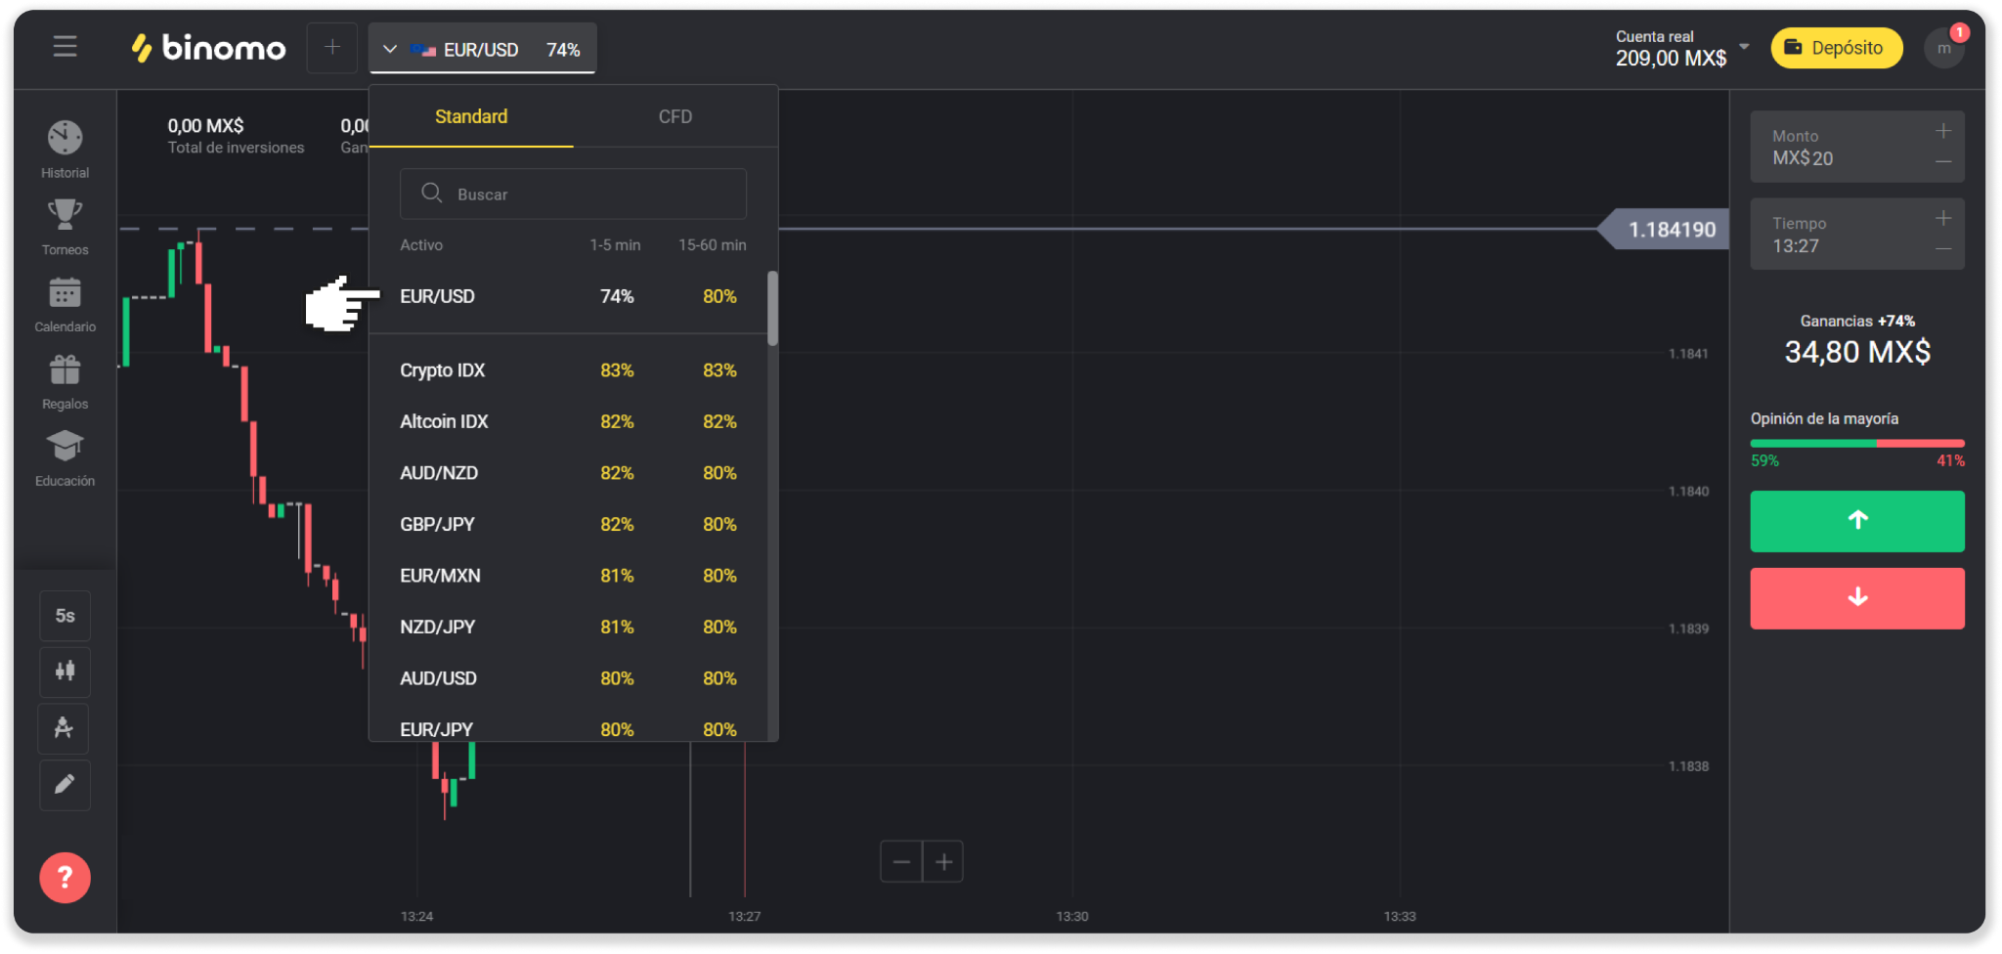Viewport: 2002px width, 954px height.
Task: Select the Standard tab
Action: click(x=470, y=117)
